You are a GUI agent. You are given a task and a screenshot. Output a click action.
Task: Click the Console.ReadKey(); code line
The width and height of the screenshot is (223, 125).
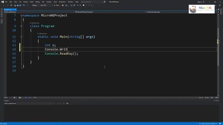(61, 53)
